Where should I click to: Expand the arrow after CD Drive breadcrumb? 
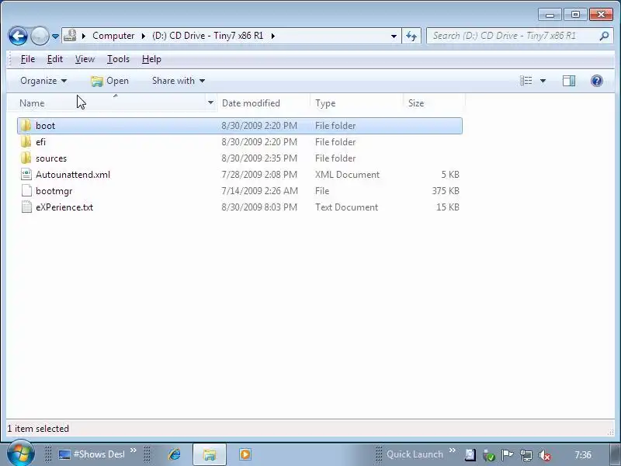273,36
